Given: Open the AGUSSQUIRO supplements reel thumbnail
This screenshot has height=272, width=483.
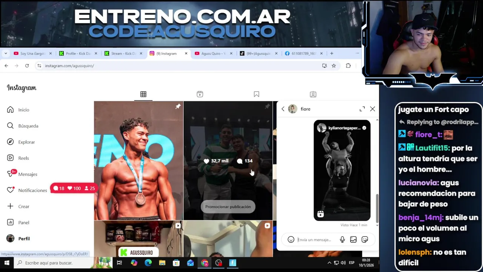Looking at the screenshot, I should [x=138, y=239].
